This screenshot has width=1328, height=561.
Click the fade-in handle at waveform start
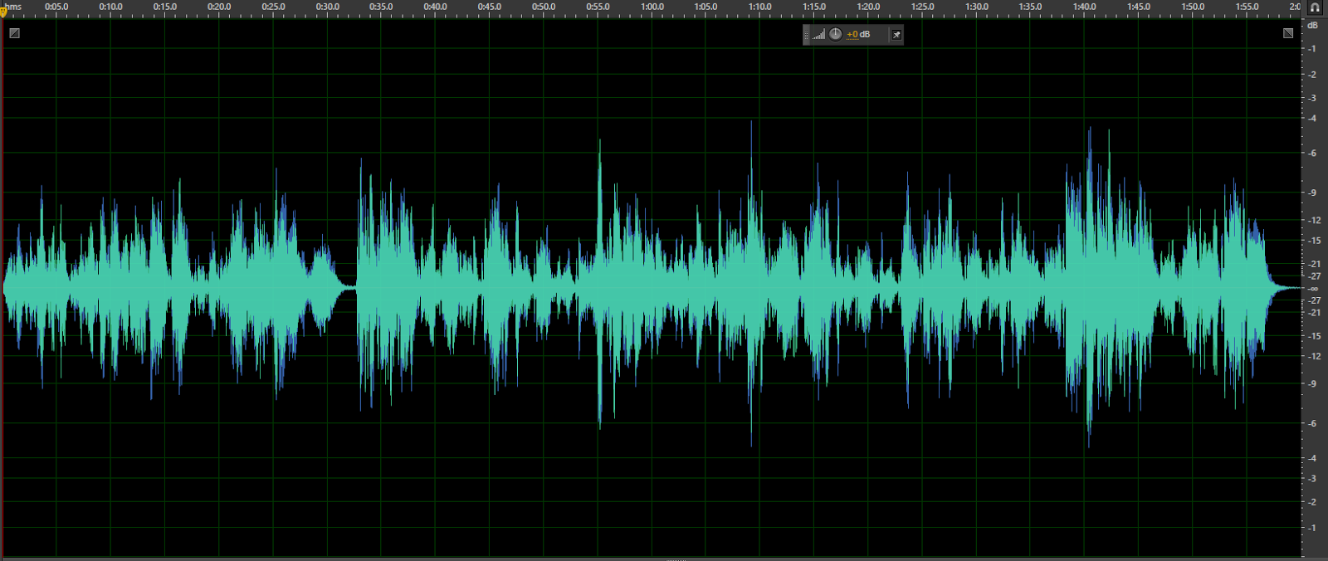point(14,33)
